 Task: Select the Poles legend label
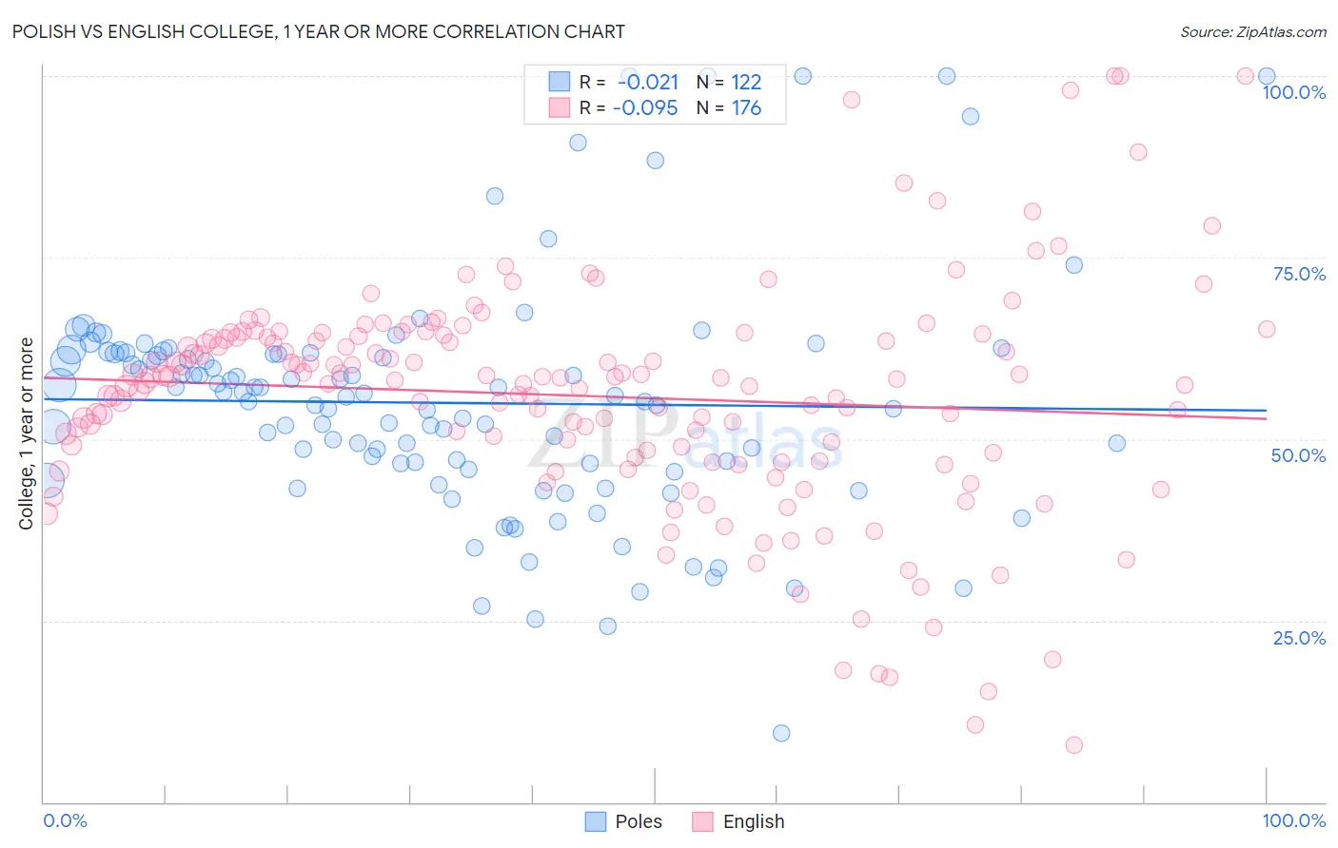pos(639,821)
